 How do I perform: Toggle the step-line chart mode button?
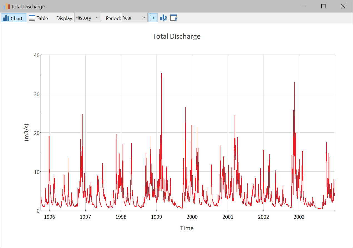(x=153, y=18)
